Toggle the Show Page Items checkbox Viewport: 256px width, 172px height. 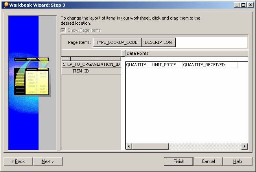pyautogui.click(x=63, y=30)
